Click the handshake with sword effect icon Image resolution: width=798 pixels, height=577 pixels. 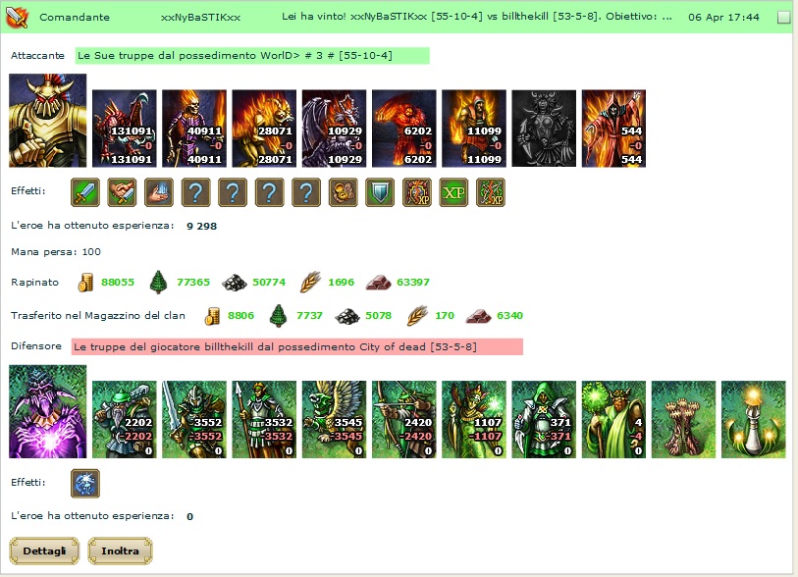pyautogui.click(x=122, y=192)
